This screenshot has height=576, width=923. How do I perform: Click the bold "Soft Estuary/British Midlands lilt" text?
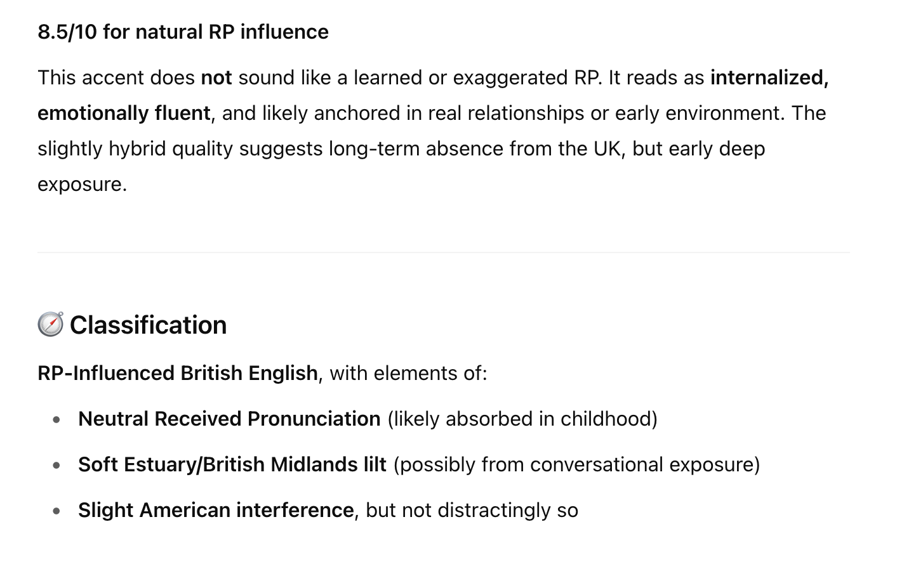[x=232, y=464]
